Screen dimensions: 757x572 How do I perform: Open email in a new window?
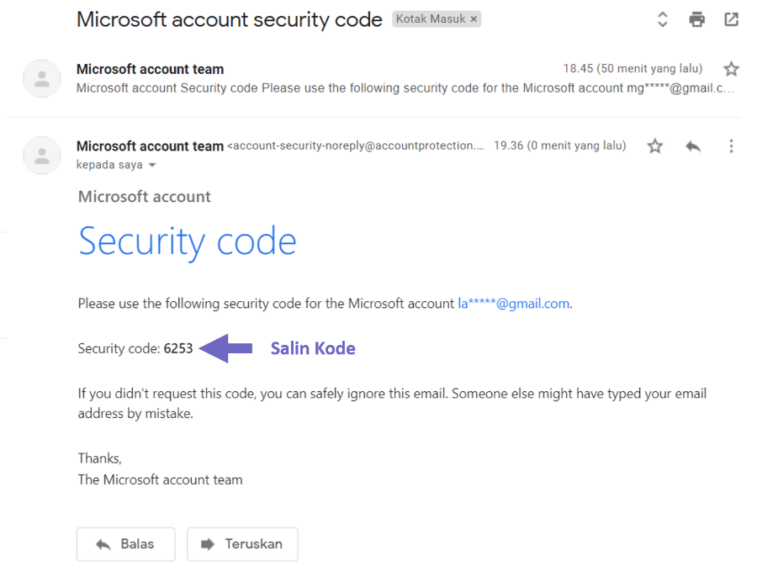[732, 20]
